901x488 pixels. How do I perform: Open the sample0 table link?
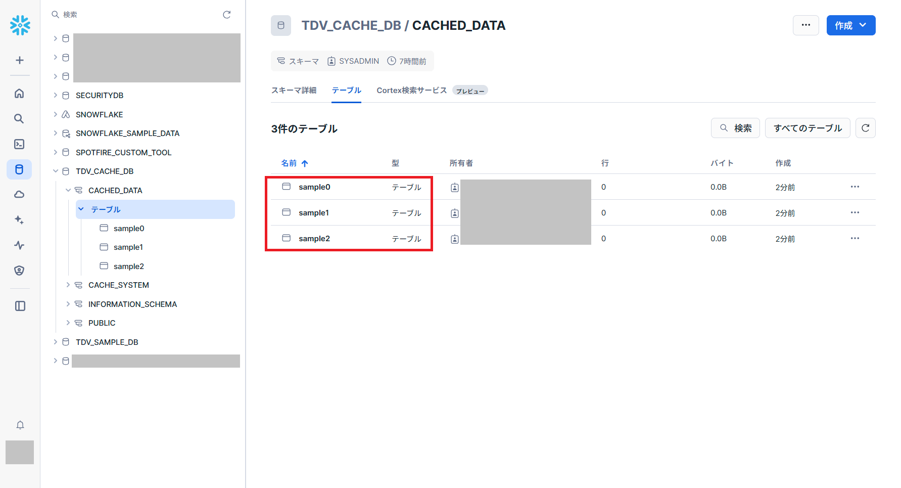coord(314,187)
